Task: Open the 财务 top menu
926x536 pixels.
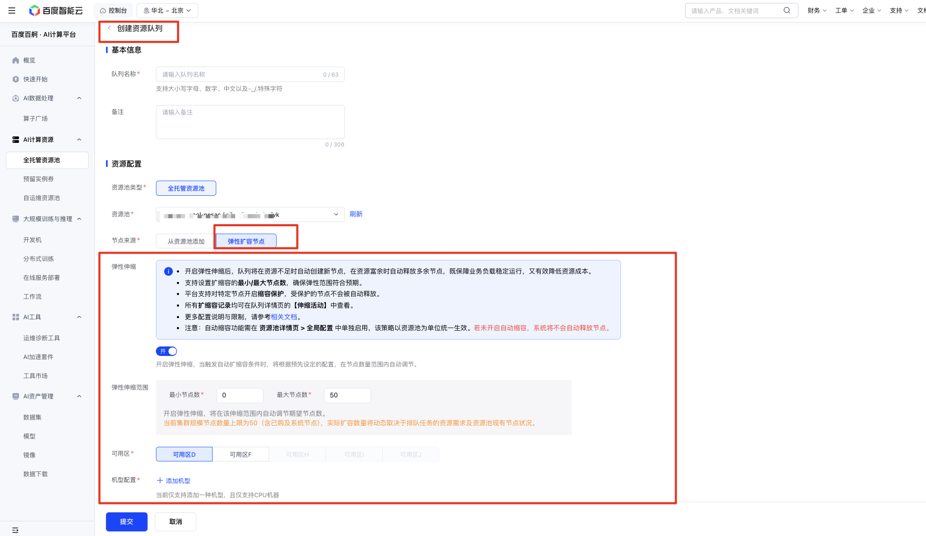Action: 817,10
